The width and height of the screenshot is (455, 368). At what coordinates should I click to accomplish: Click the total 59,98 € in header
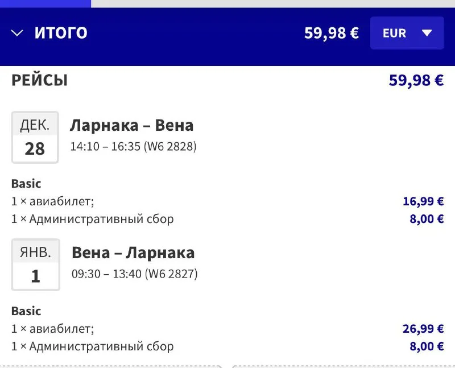pyautogui.click(x=331, y=33)
